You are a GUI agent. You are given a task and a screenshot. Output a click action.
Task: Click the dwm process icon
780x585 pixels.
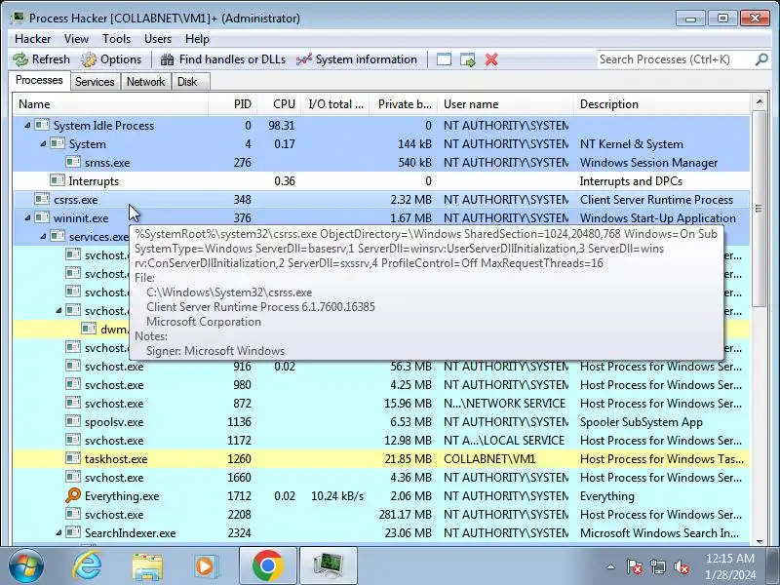(89, 329)
